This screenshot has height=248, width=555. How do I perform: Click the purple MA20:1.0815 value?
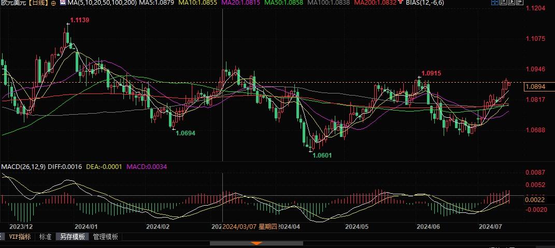click(x=241, y=3)
